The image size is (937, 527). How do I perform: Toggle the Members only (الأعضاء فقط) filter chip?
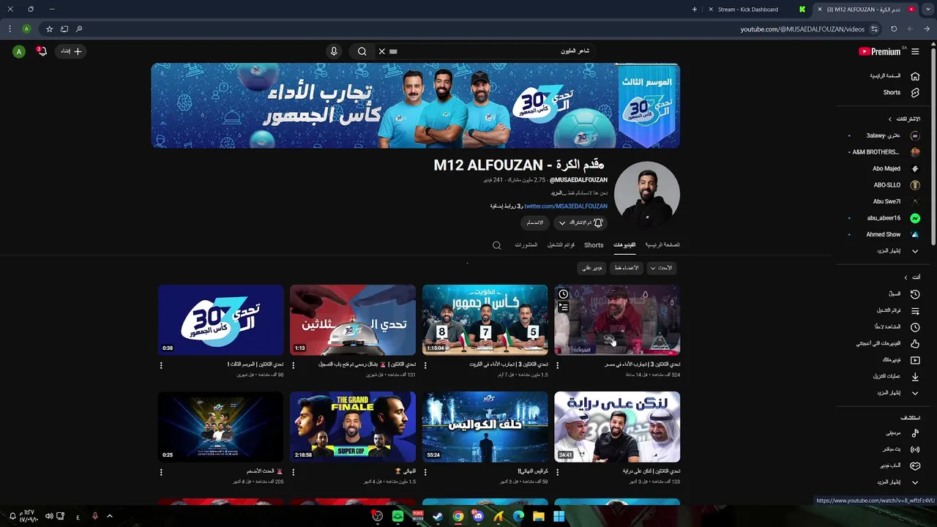pos(626,268)
